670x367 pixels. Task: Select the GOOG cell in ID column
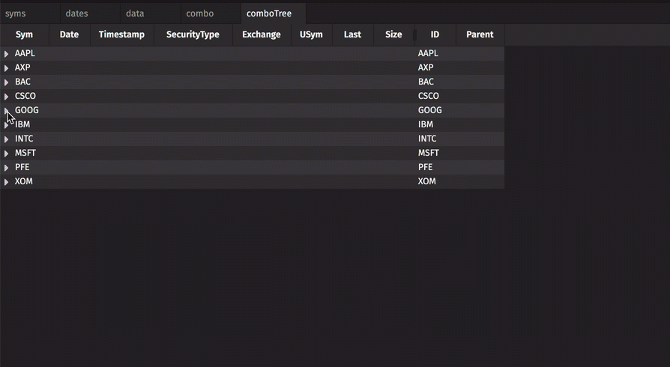[429, 110]
